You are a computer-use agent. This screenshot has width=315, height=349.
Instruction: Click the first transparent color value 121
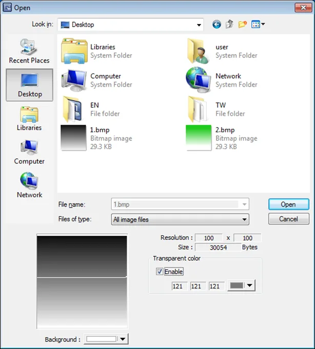180,286
